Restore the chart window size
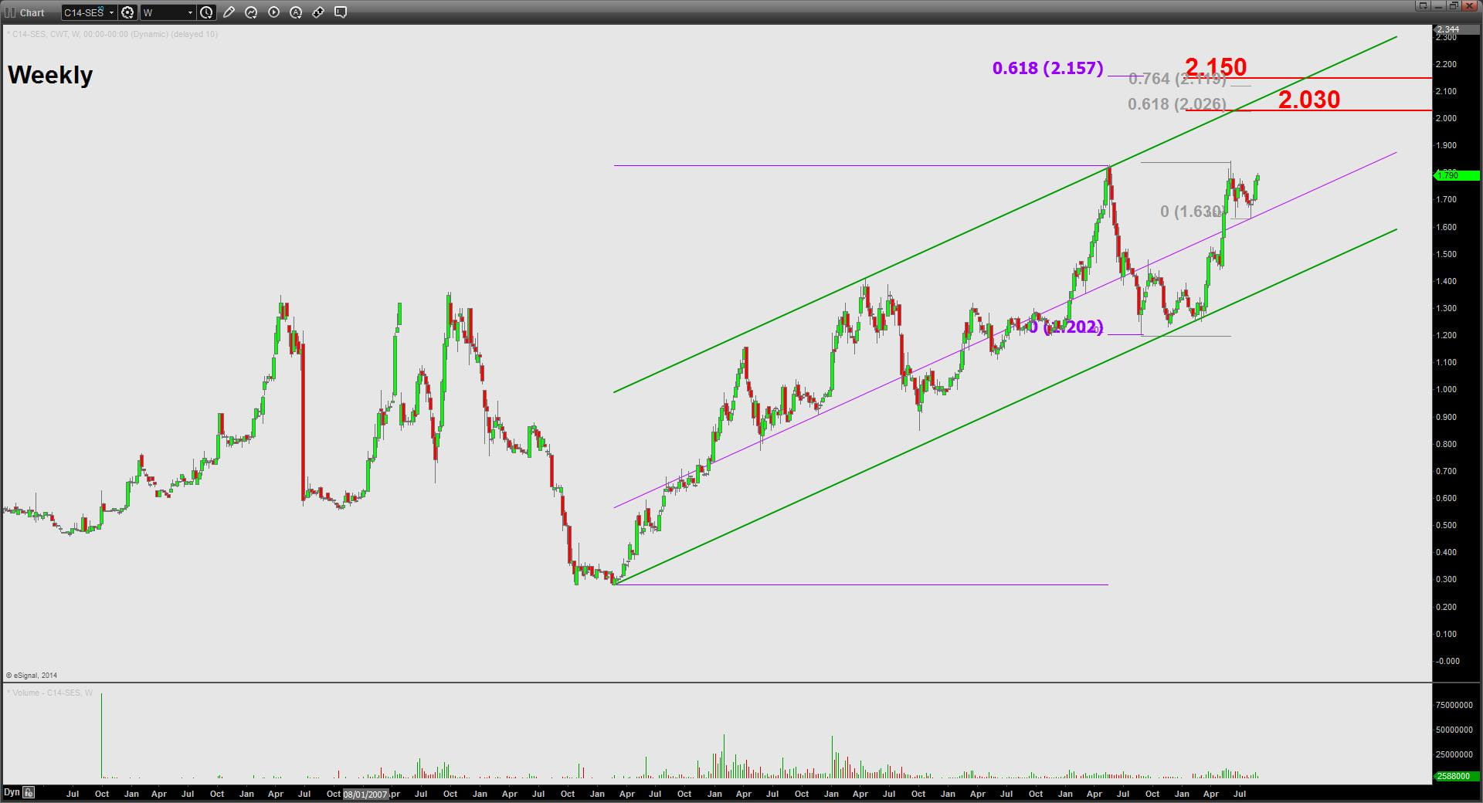The image size is (1483, 803). [x=1453, y=5]
